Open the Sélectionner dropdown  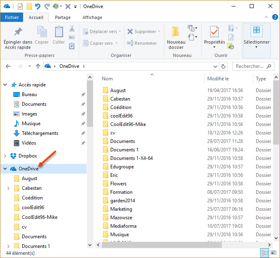point(256,42)
